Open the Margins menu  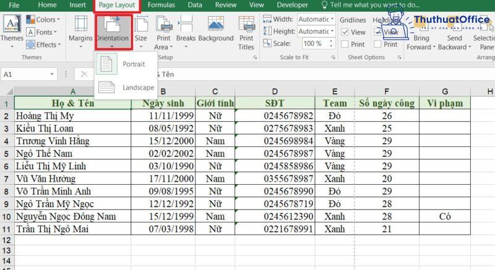(80, 32)
